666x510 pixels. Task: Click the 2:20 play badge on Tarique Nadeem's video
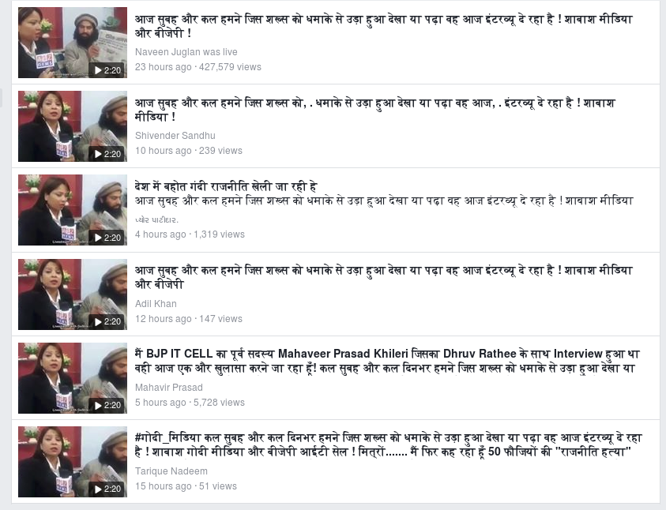click(107, 489)
